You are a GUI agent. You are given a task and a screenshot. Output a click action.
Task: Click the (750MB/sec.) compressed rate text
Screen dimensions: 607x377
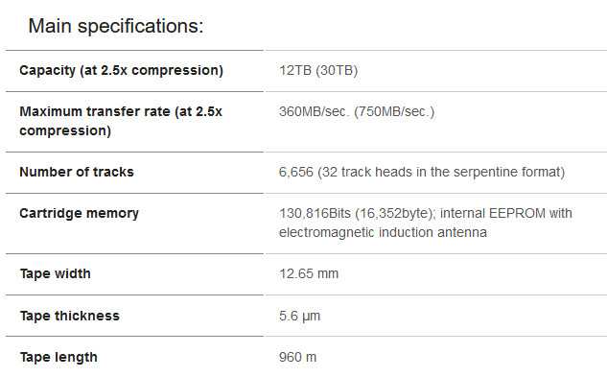pos(394,111)
